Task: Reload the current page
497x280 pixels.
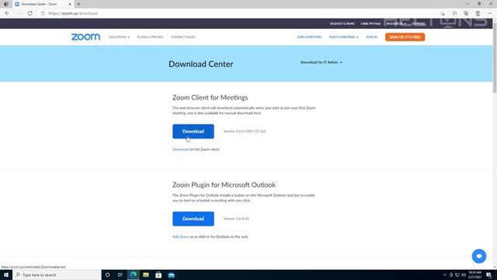Action: pyautogui.click(x=30, y=13)
